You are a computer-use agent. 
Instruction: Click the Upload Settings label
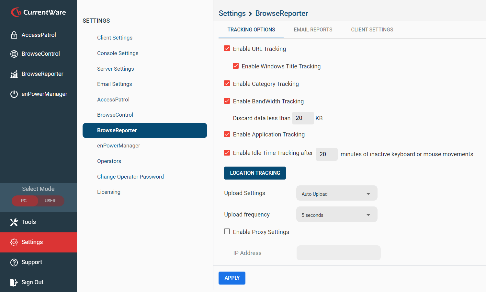(x=244, y=193)
